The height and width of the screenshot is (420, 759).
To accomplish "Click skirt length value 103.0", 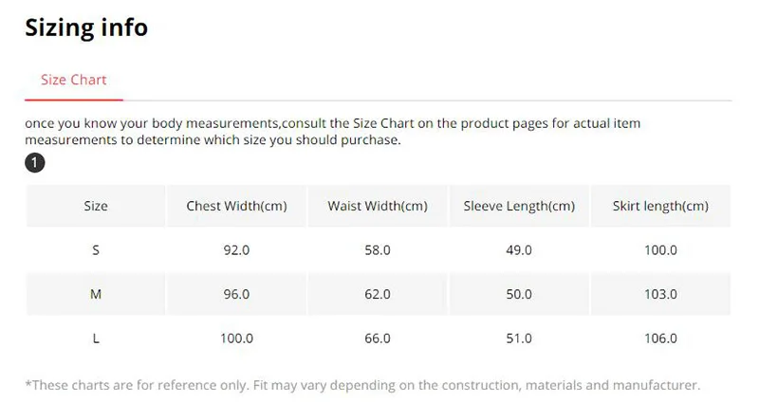I will [x=660, y=294].
